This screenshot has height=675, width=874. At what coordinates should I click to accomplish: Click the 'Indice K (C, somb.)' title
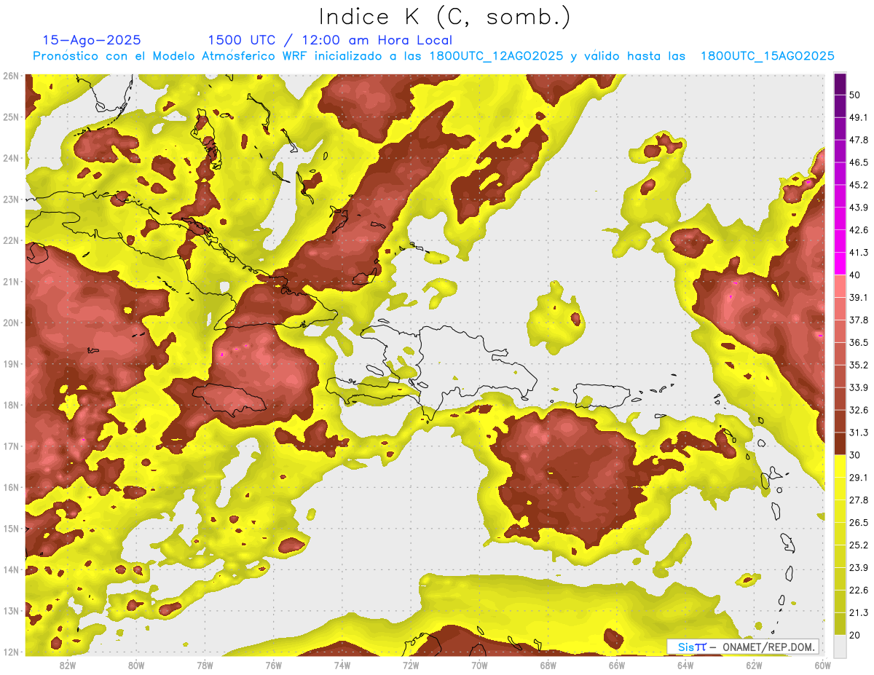pos(445,17)
